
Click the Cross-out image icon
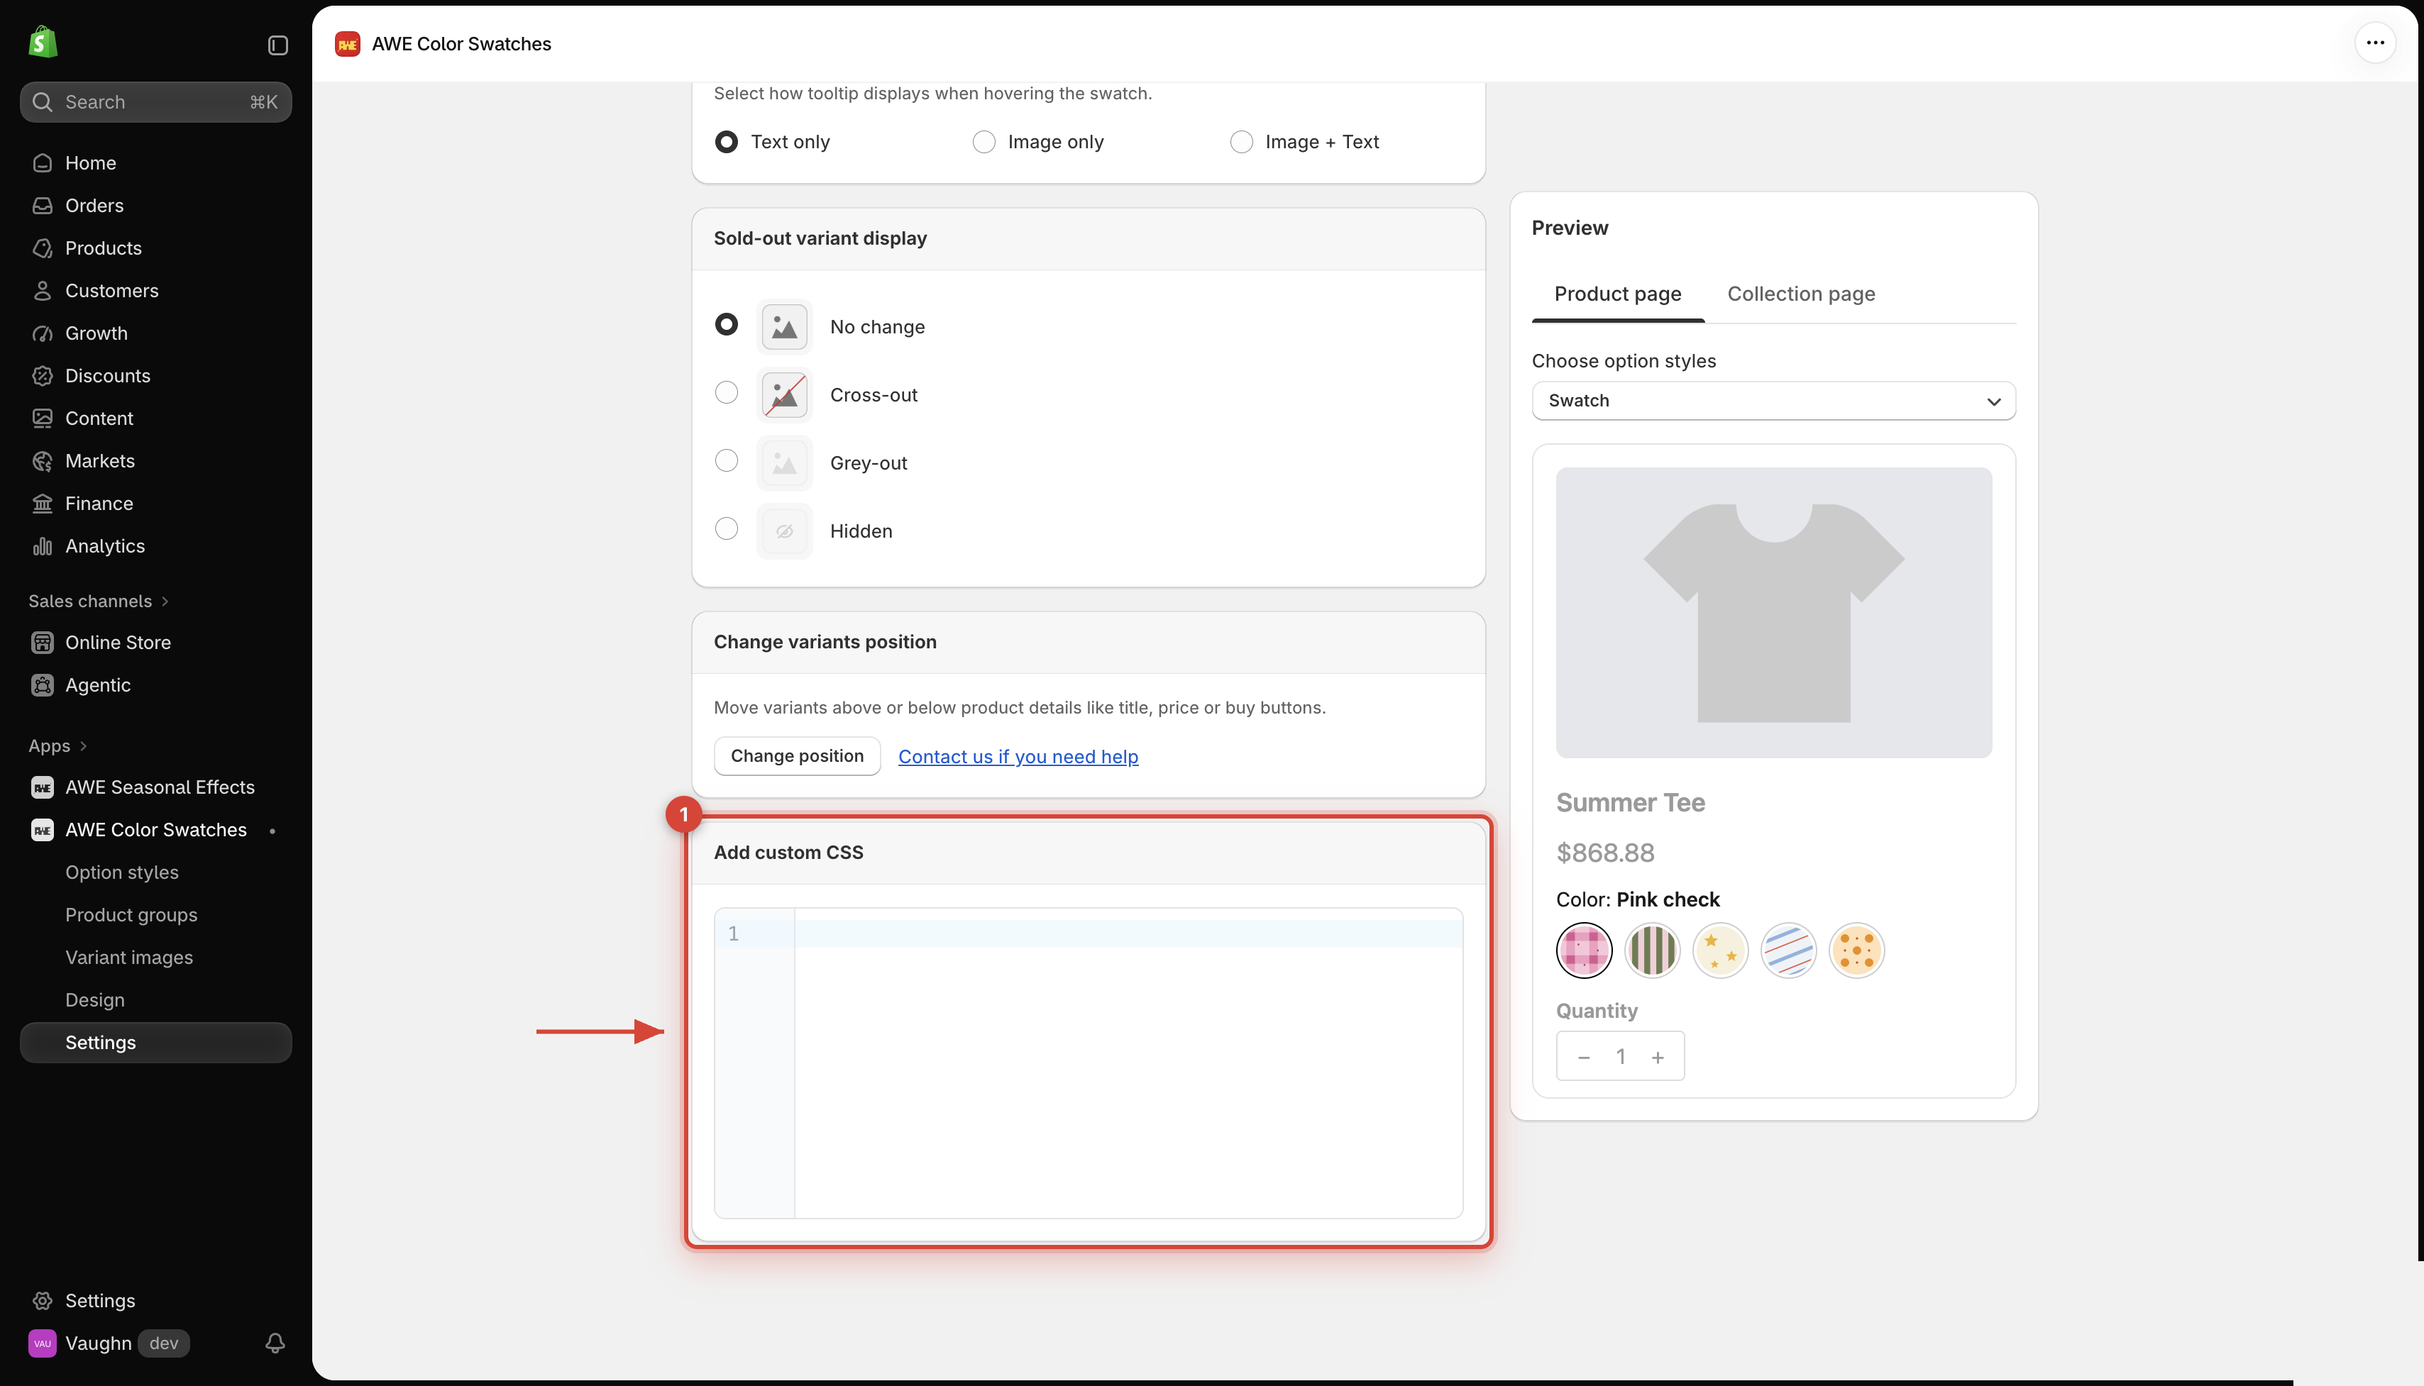coord(785,395)
